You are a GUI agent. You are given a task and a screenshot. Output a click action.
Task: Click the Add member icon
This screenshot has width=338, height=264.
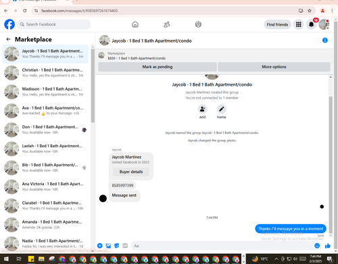(202, 109)
